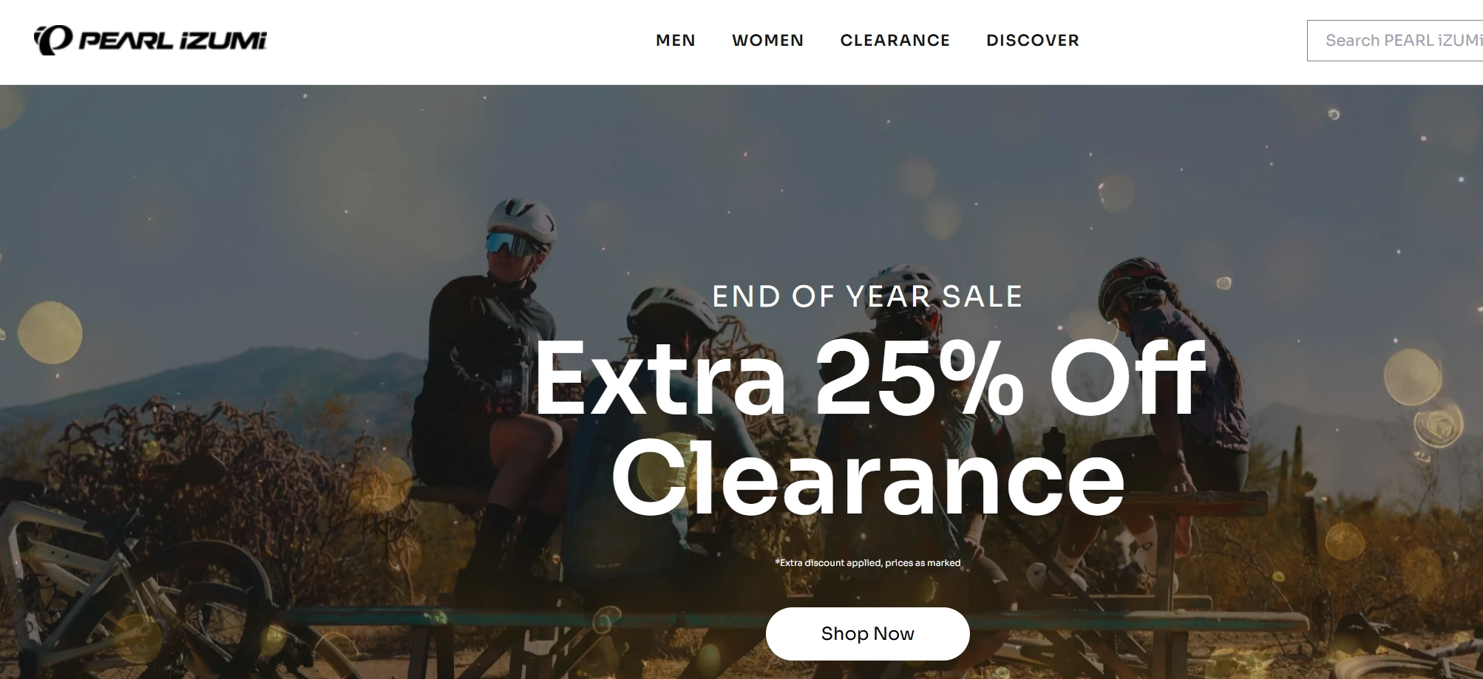Click the extra discount disclaimer text

coord(867,563)
